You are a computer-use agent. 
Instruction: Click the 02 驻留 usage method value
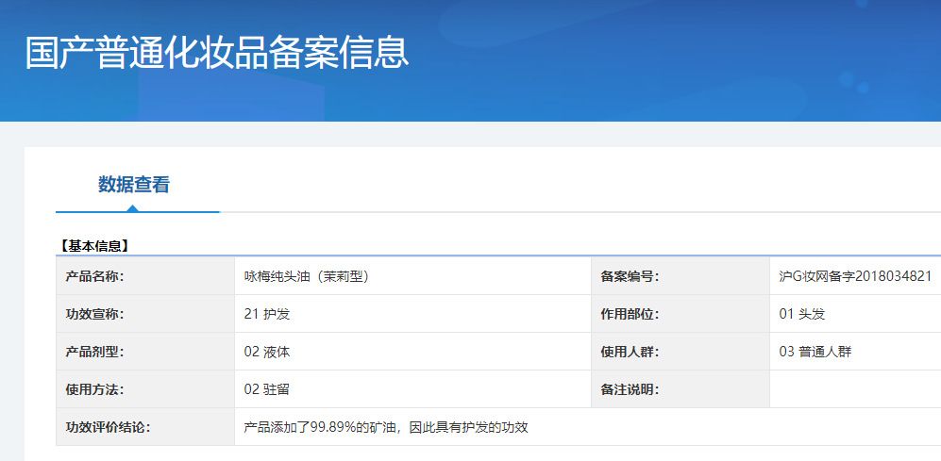(x=267, y=389)
